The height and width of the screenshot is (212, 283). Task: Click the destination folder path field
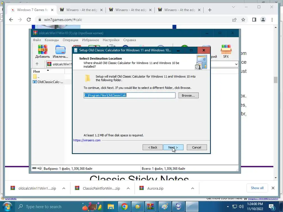129,95
